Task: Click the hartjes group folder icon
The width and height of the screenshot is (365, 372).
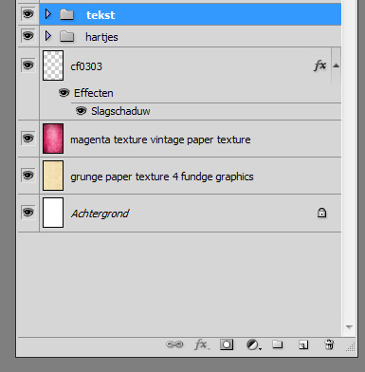Action: pyautogui.click(x=67, y=36)
